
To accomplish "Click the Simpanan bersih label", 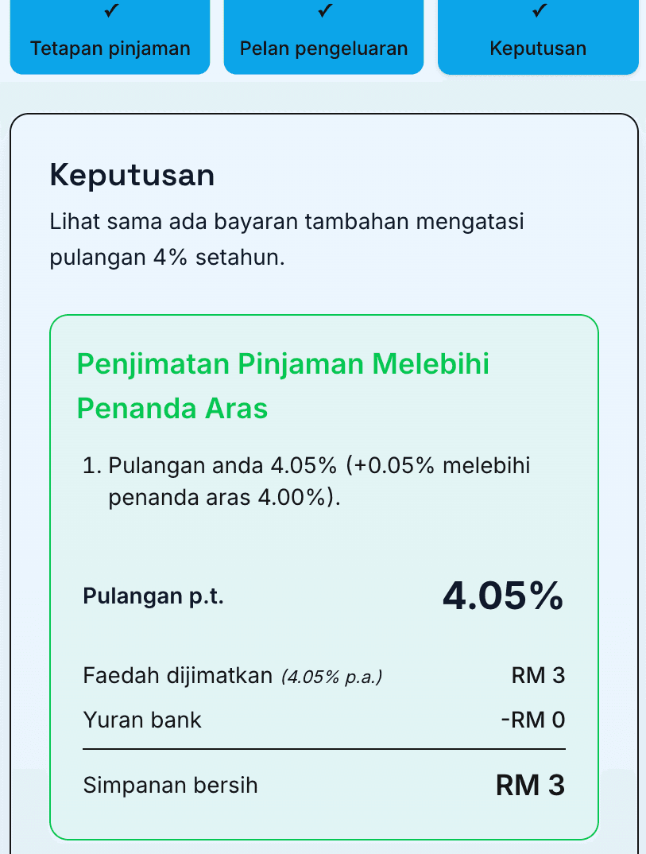I will (x=170, y=786).
